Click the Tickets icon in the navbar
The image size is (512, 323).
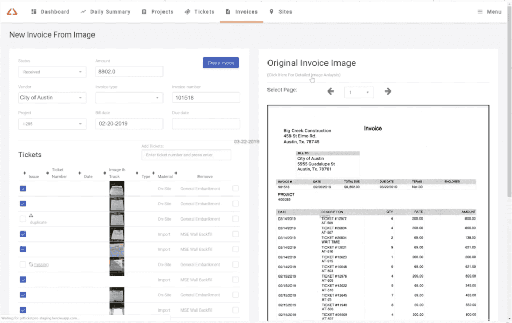tap(187, 11)
